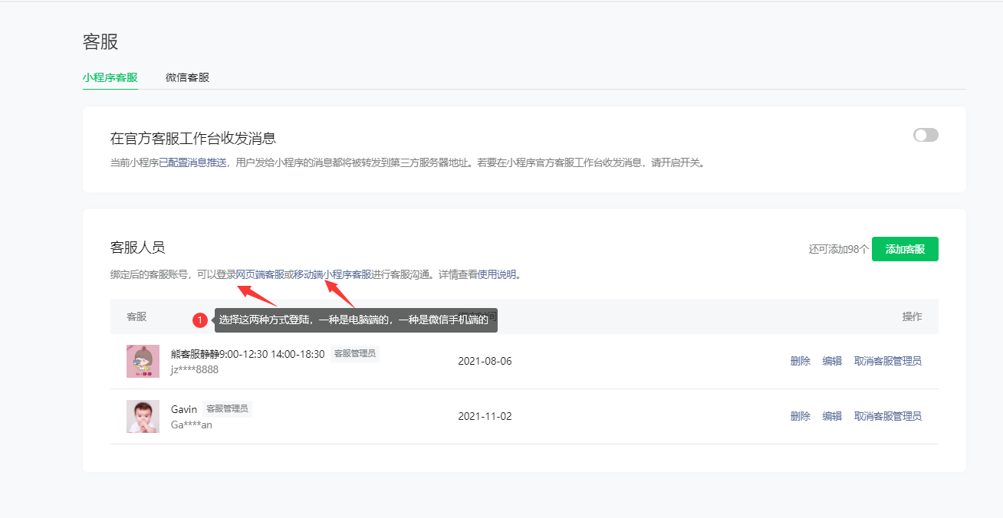
Task: Open the 已配置消息推送 link
Action: click(x=192, y=163)
